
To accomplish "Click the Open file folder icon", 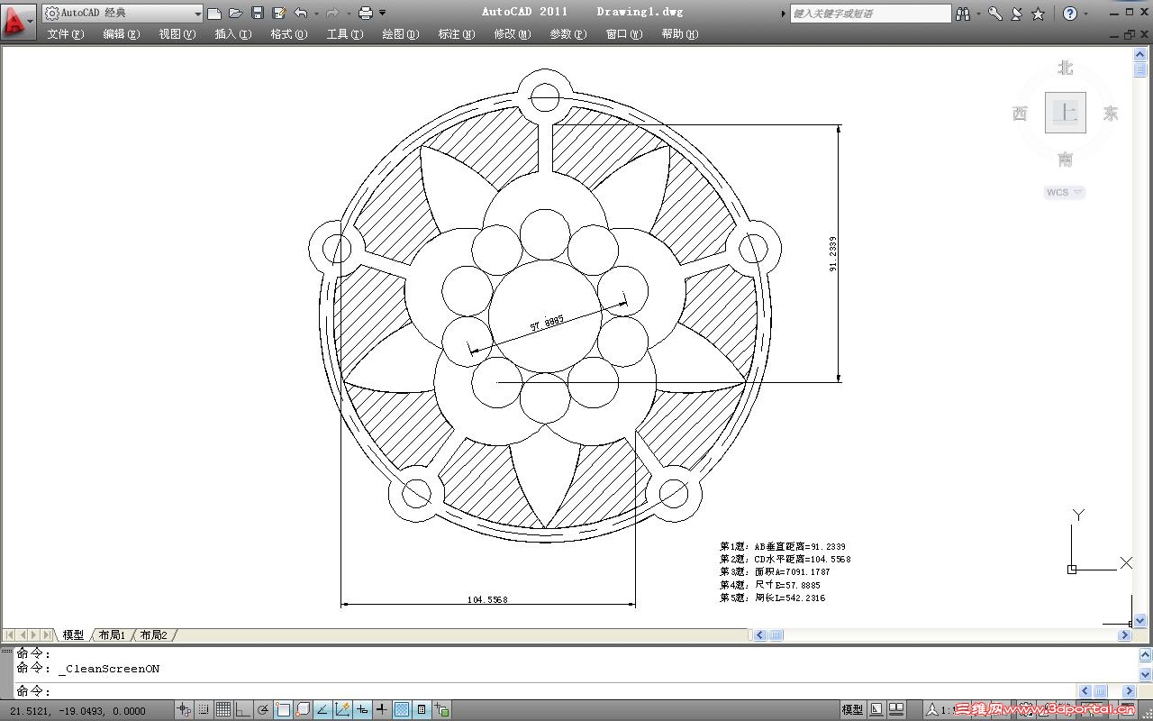I will 236,13.
